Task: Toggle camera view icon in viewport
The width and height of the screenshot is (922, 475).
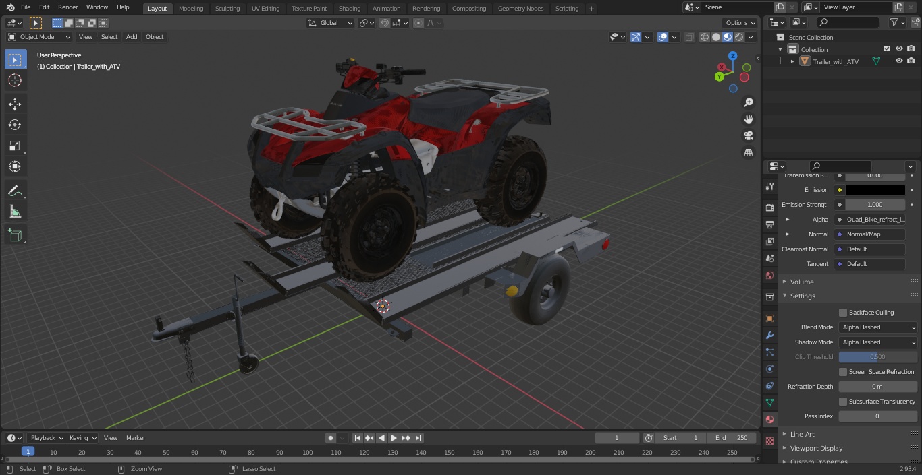Action: pyautogui.click(x=749, y=136)
